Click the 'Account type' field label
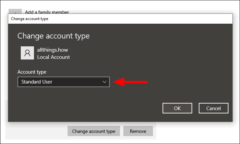The height and width of the screenshot is (144, 240). click(x=32, y=72)
